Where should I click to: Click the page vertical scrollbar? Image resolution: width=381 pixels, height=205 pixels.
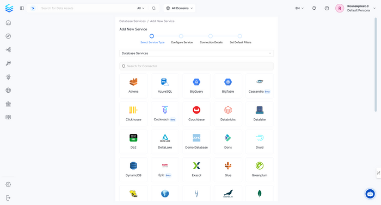376,65
